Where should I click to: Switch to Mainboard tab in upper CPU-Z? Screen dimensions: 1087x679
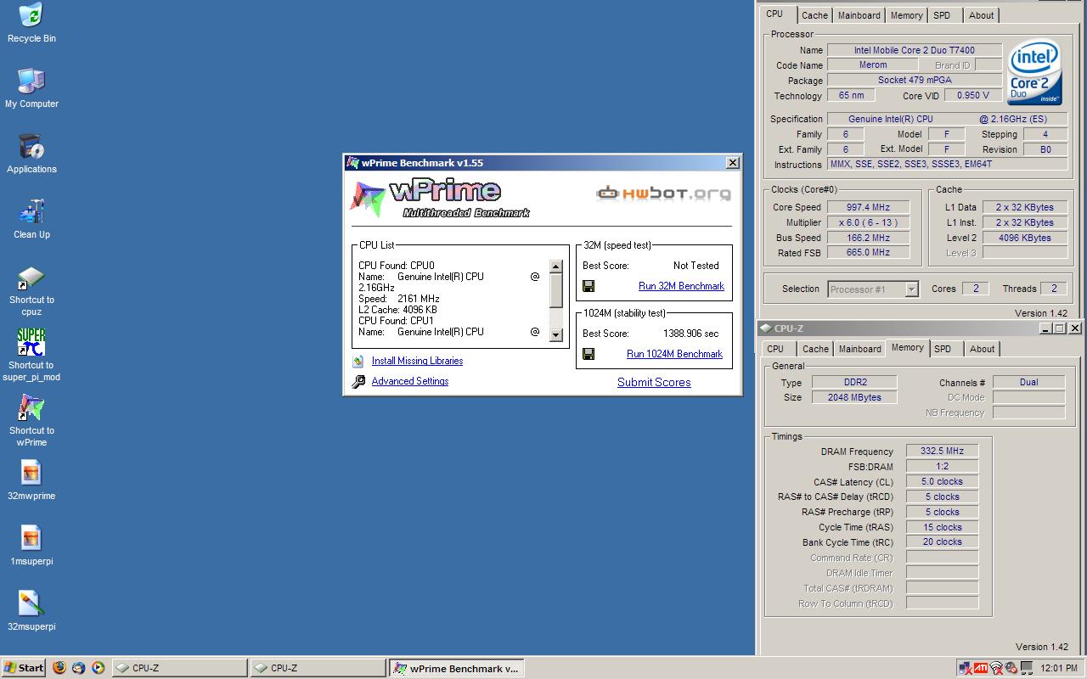[x=859, y=15]
